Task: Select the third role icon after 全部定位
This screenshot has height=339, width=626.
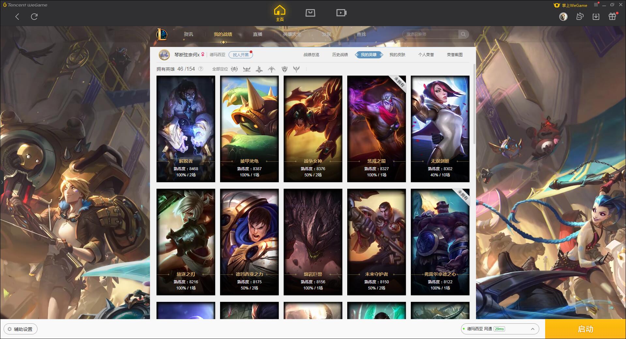Action: (259, 69)
